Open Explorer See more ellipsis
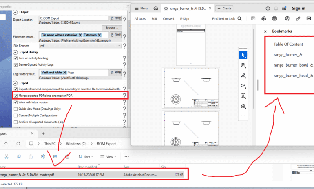The height and width of the screenshot is (189, 314). click(126, 157)
